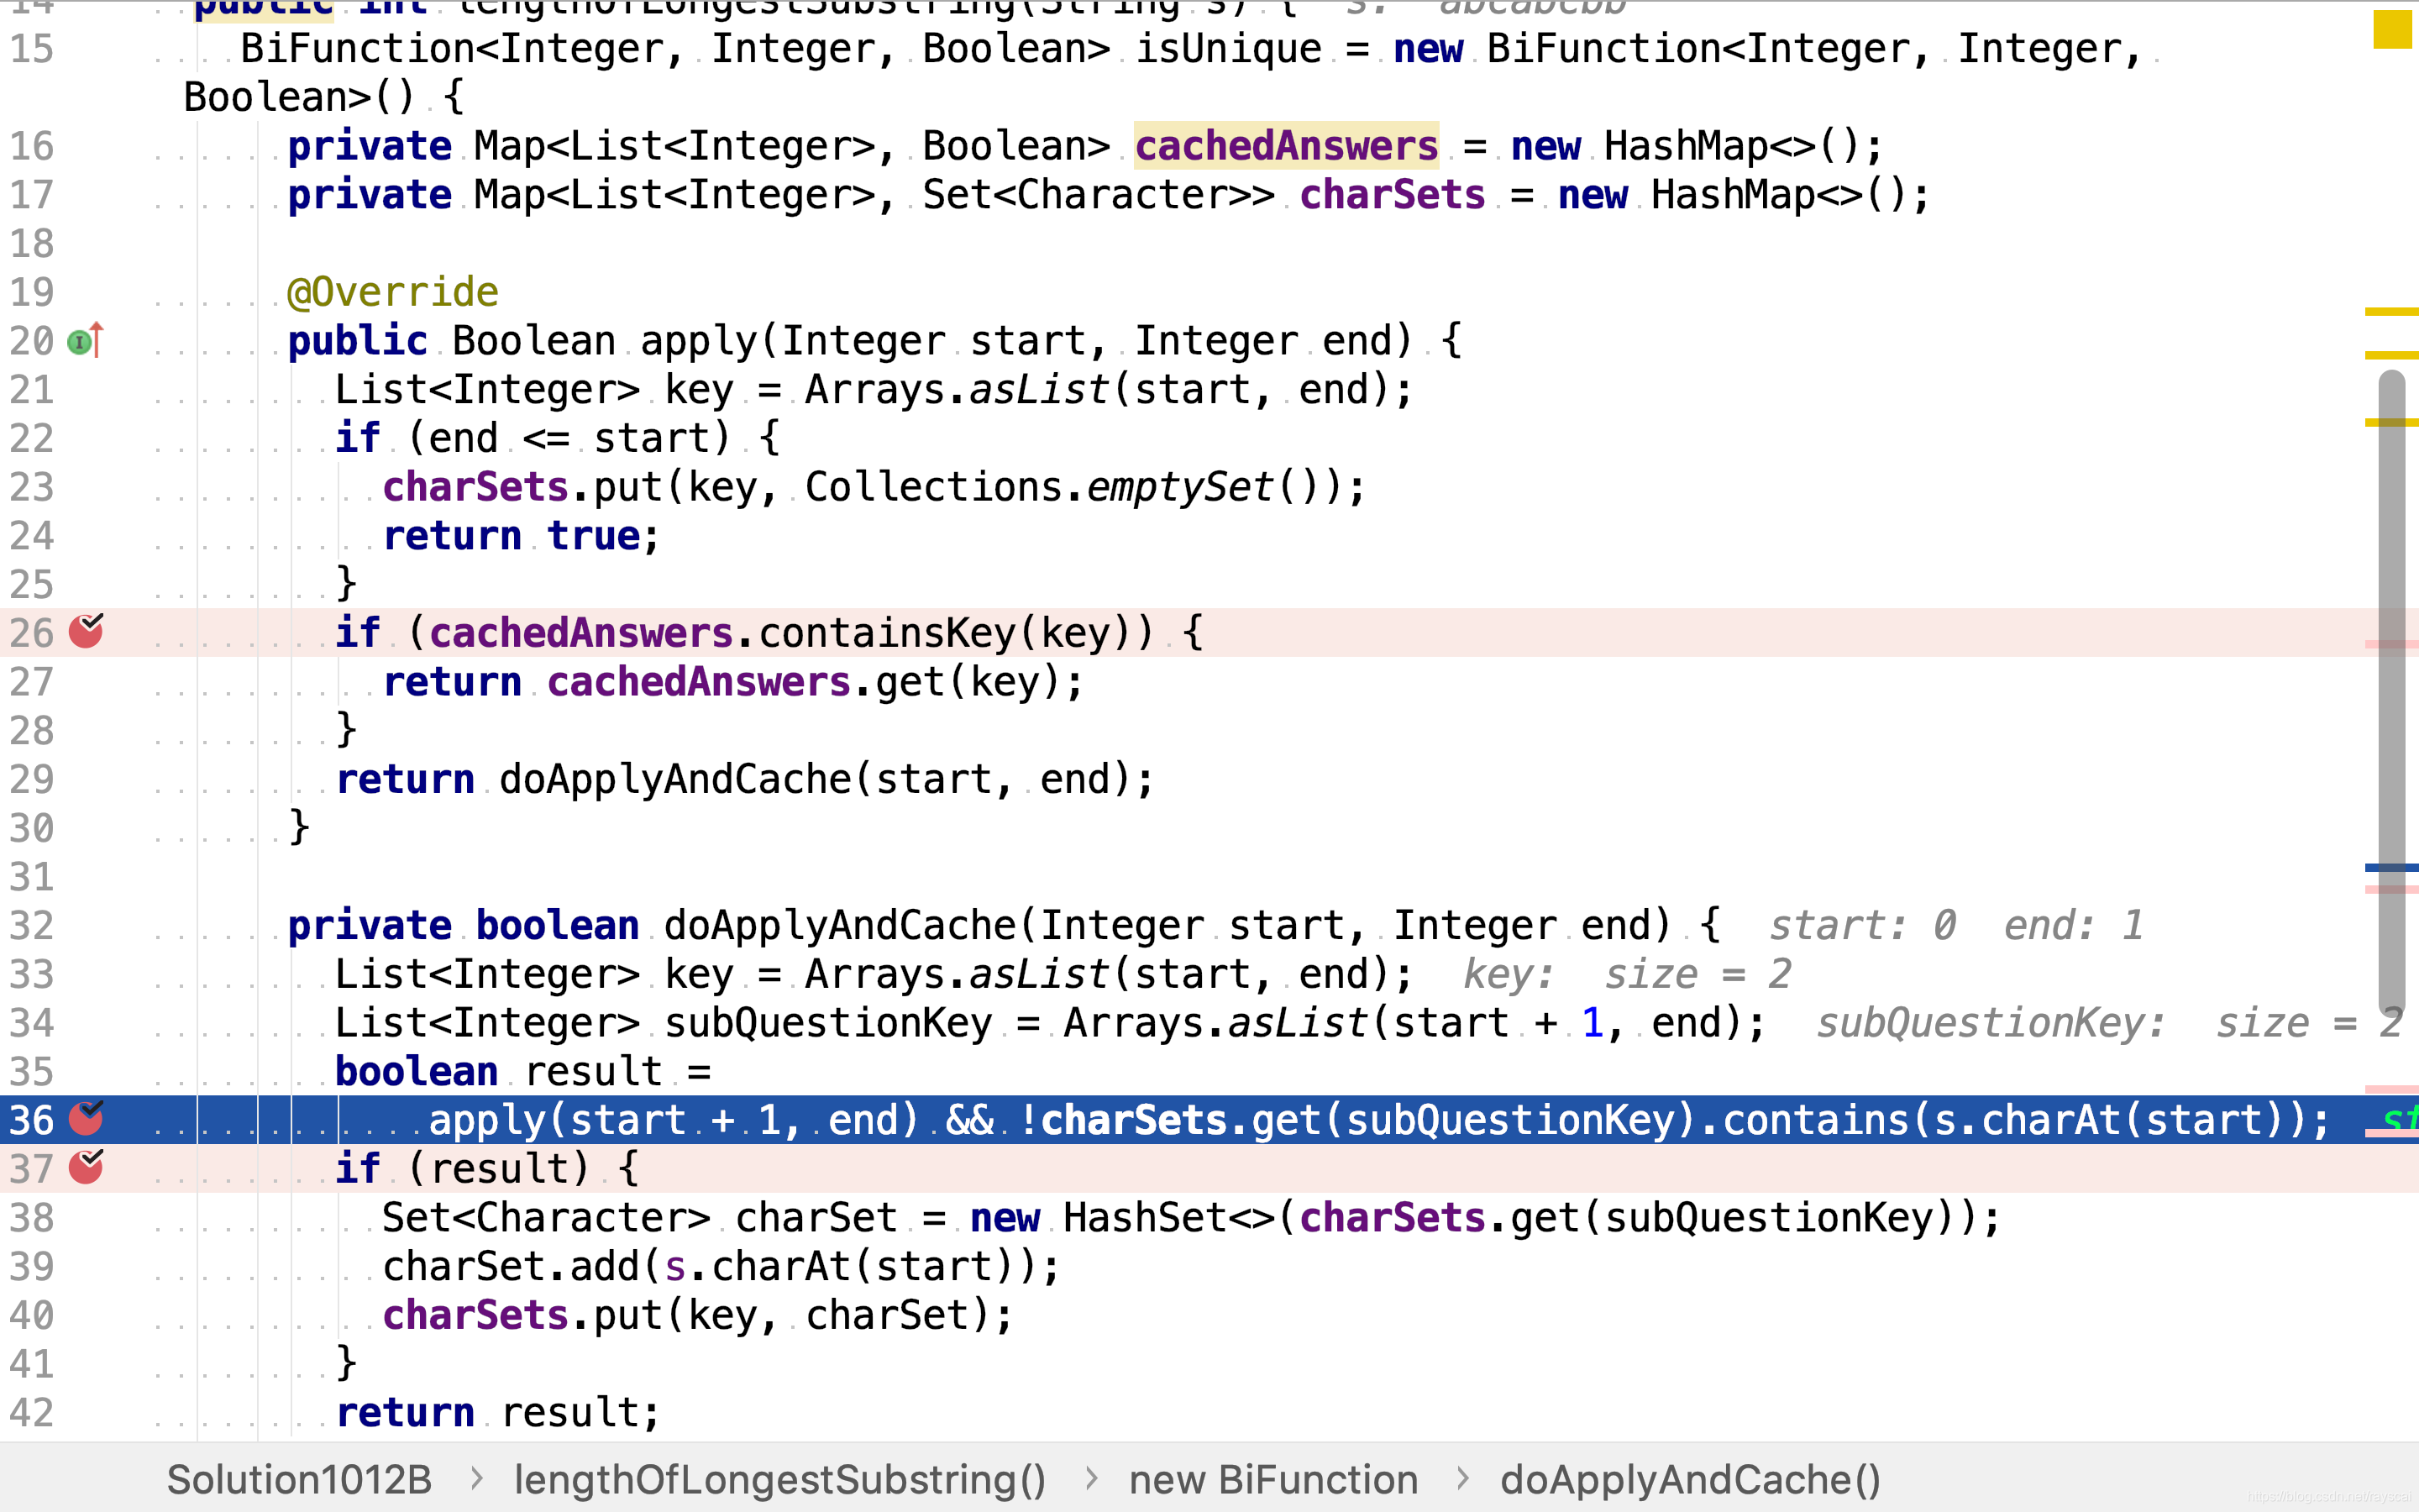Image resolution: width=2419 pixels, height=1512 pixels.
Task: Click the first yellow warning stripe near the top of the gutter
Action: pos(2391,312)
